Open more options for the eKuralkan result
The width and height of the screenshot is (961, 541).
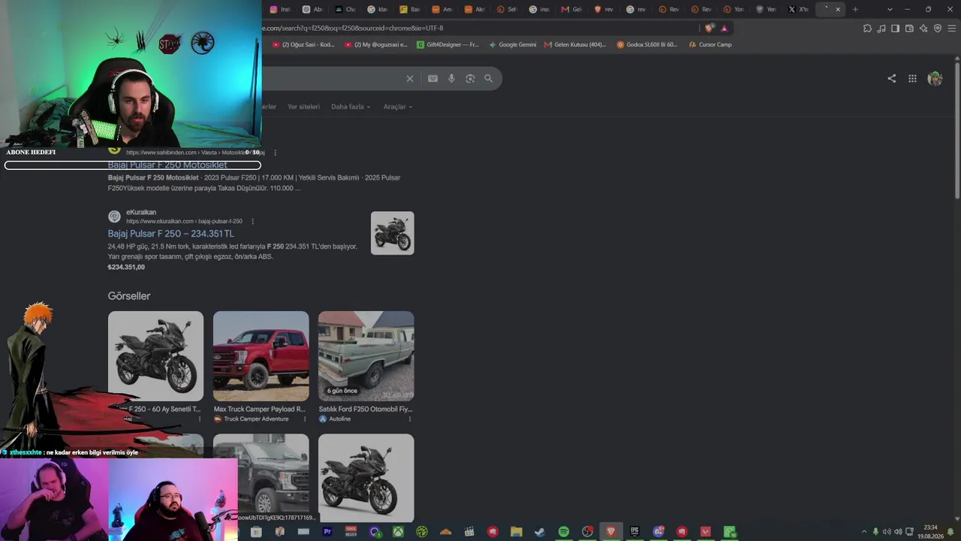252,222
